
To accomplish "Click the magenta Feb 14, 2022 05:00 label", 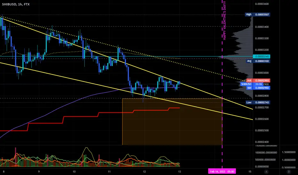I will click(222, 171).
